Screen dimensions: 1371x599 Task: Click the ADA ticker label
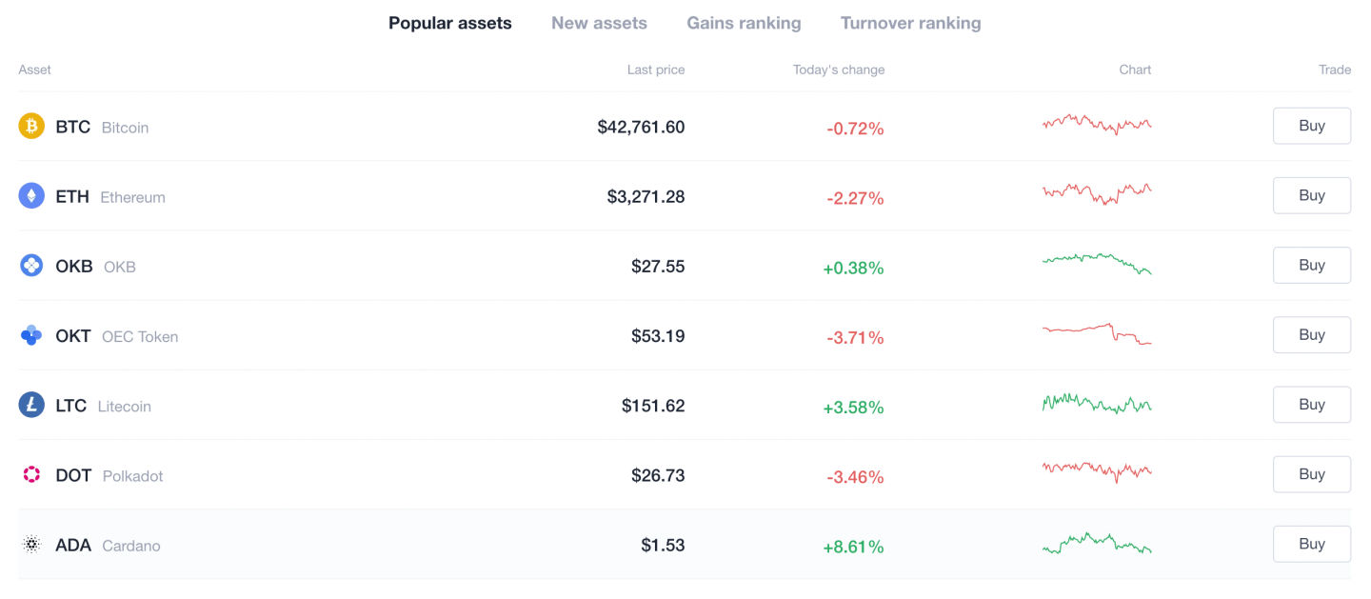(73, 545)
